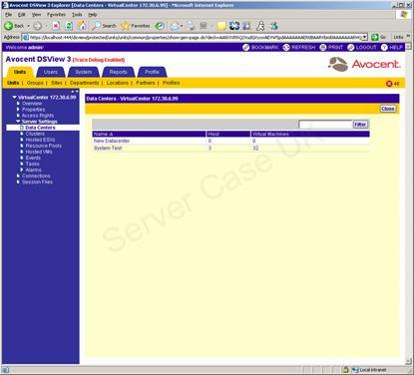
Task: Select Hosted VMs in side tree
Action: pyautogui.click(x=39, y=152)
